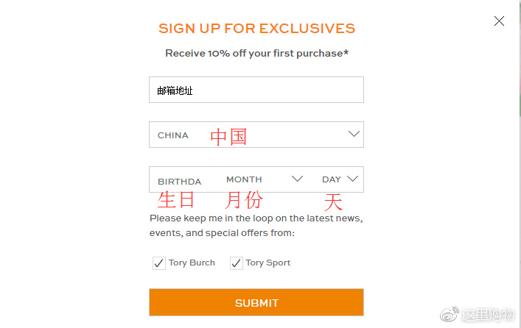Image resolution: width=521 pixels, height=328 pixels.
Task: Click the Tory Sport label text
Action: click(268, 263)
